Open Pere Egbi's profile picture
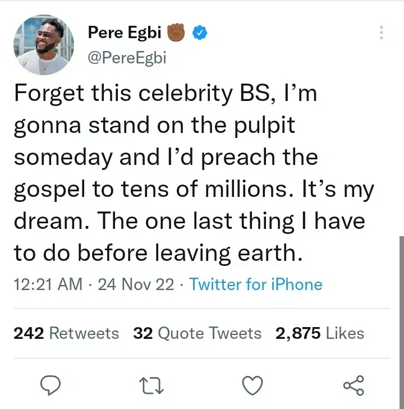Image resolution: width=404 pixels, height=409 pixels. click(x=43, y=44)
